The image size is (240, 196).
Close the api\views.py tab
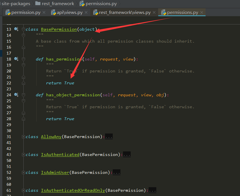click(86, 12)
